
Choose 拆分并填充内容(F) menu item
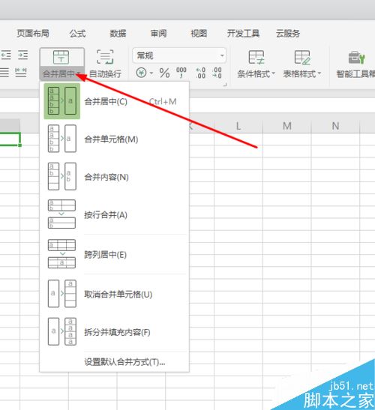[114, 332]
